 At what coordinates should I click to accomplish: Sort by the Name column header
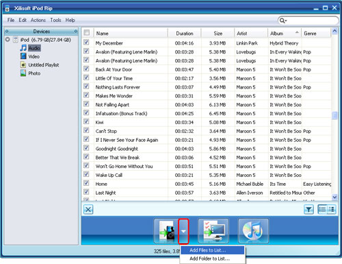(x=131, y=34)
